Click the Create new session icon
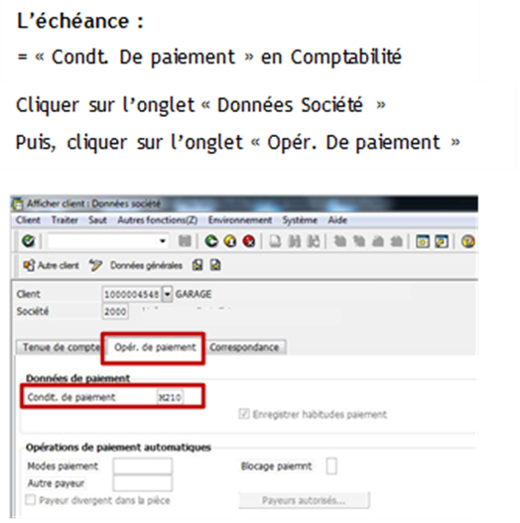520x523 pixels. (423, 241)
